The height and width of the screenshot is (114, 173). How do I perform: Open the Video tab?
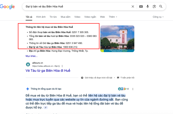pos(77,17)
